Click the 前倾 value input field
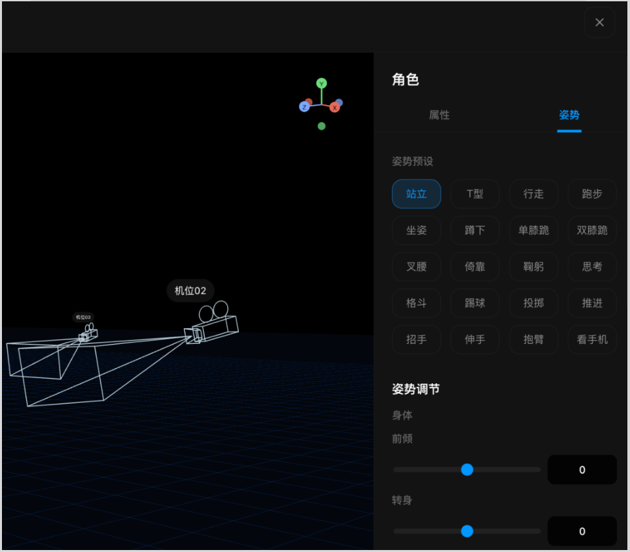Viewport: 630px width, 552px height. [x=582, y=470]
